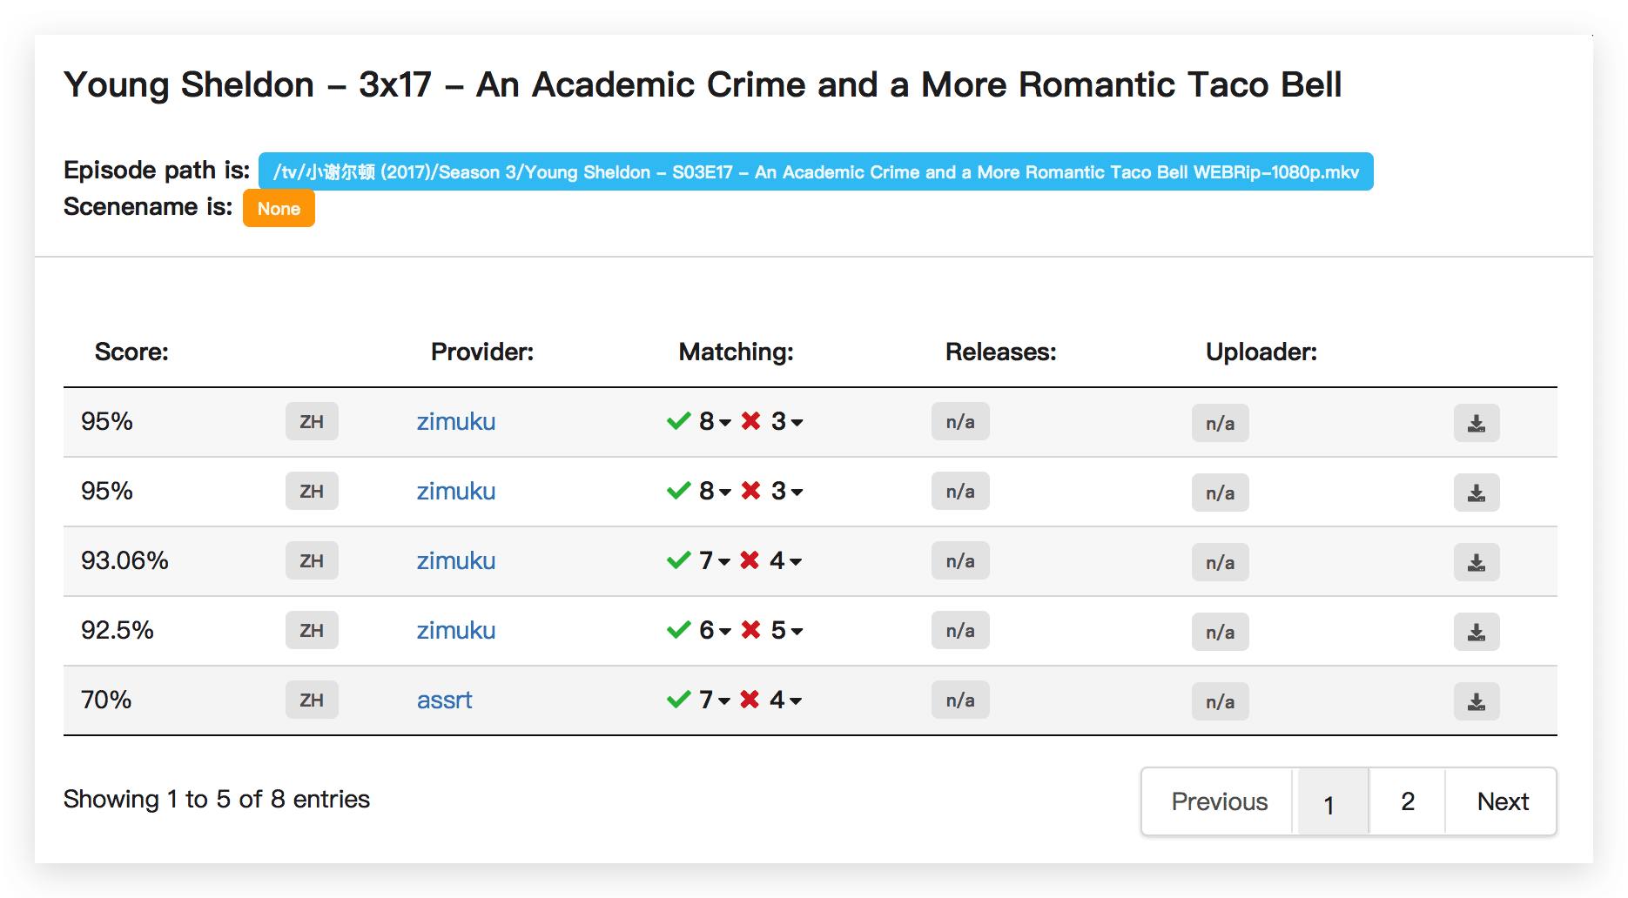1628x898 pixels.
Task: Click the Next pagination button
Action: pyautogui.click(x=1502, y=801)
